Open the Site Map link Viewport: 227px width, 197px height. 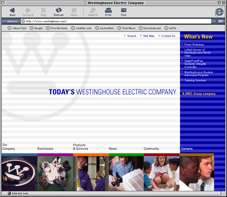(x=149, y=36)
